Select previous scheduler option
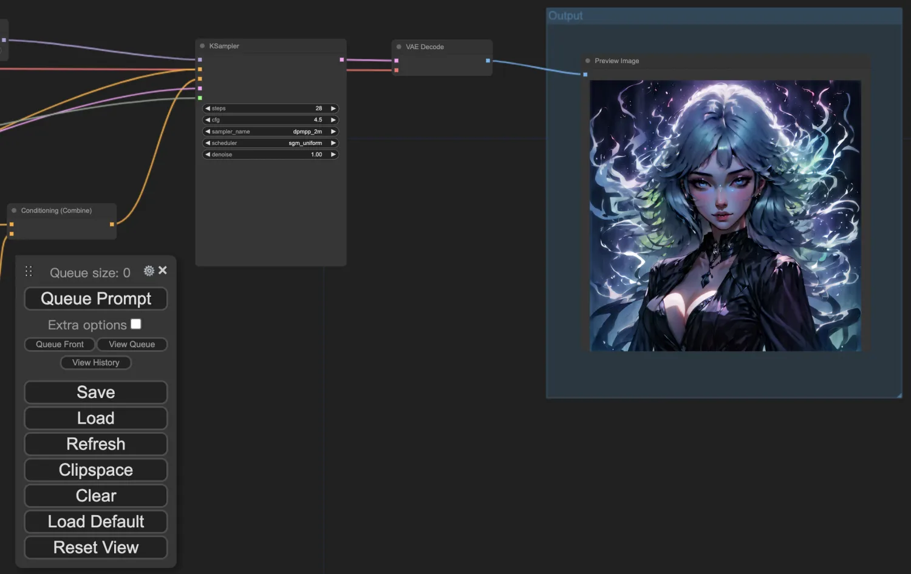Viewport: 911px width, 574px height. 208,143
